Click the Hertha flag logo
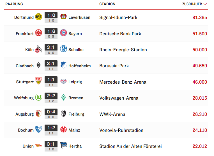 [x=63, y=145]
